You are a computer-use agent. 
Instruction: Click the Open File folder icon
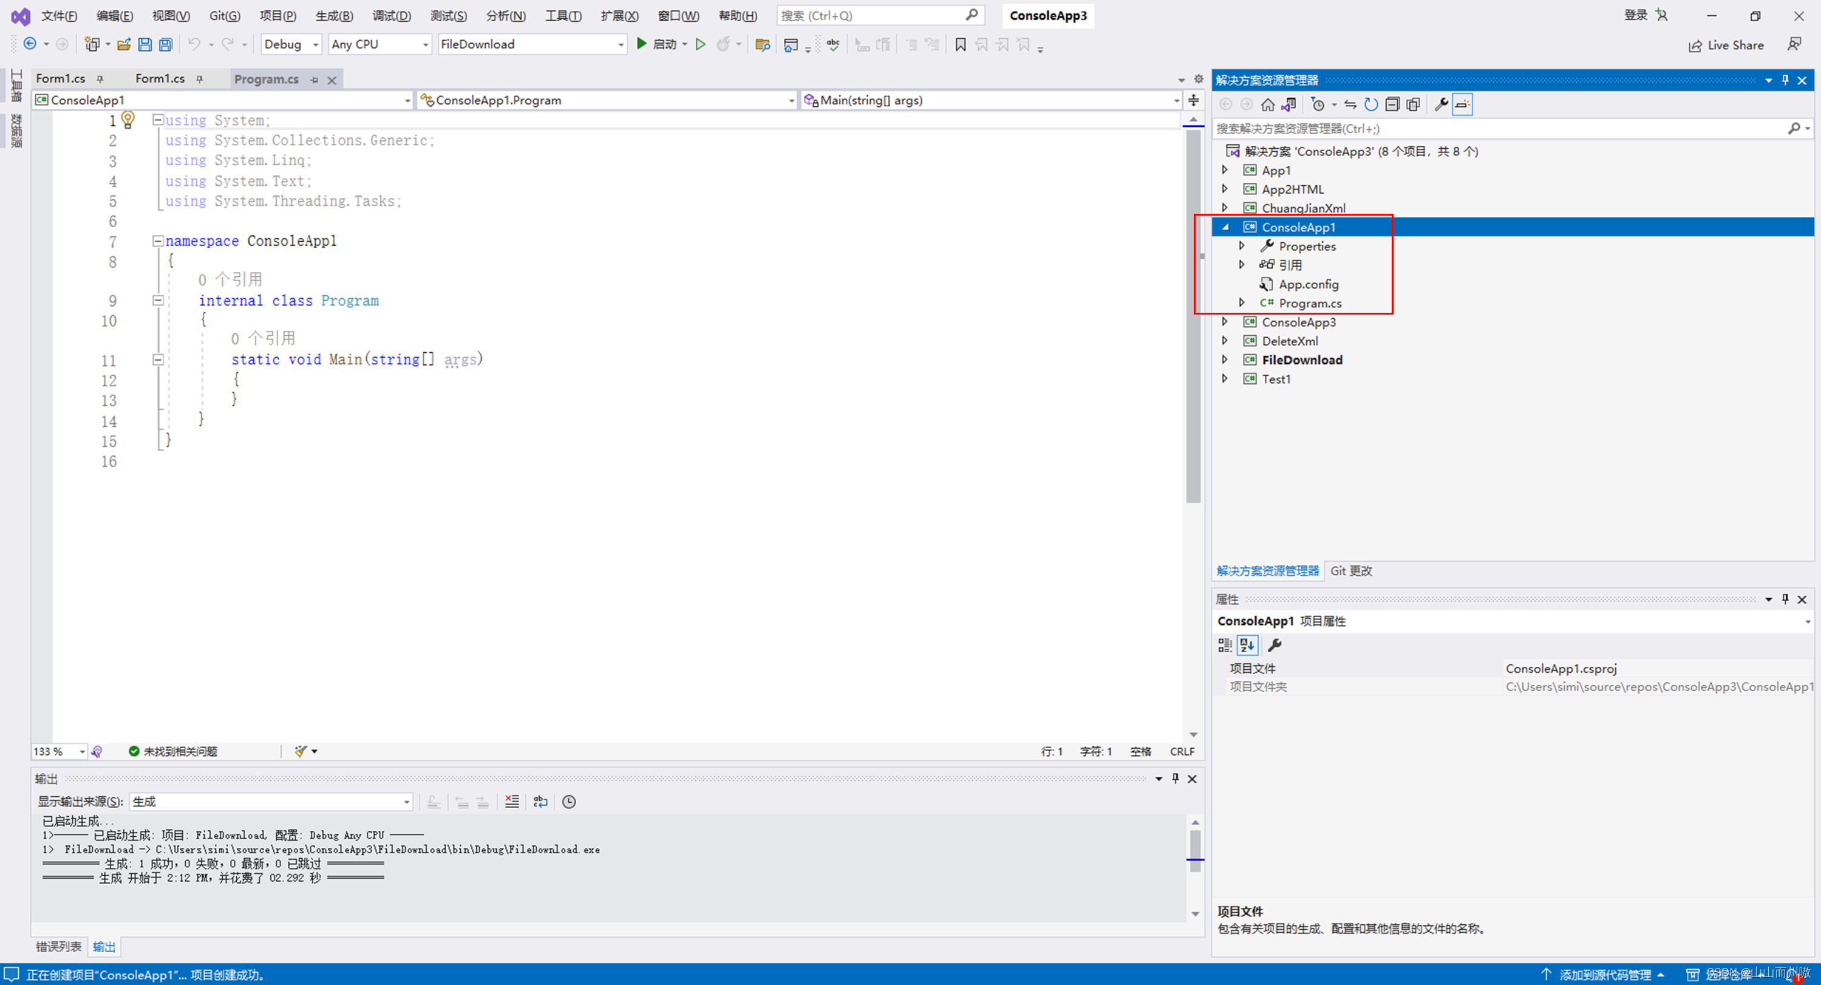pyautogui.click(x=124, y=44)
